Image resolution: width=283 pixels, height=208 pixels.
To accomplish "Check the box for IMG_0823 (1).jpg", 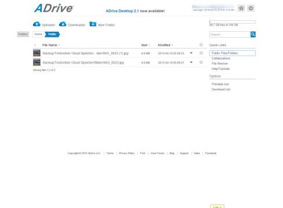I will 201,53.
